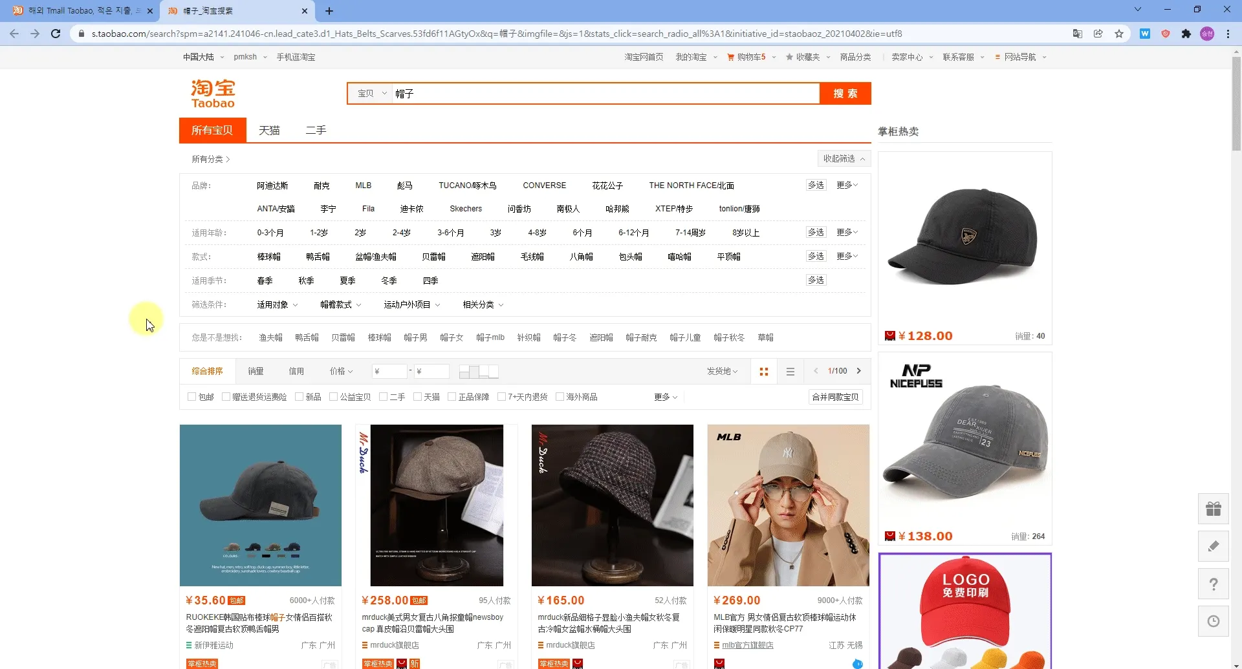Select 综合排序 sorting
The width and height of the screenshot is (1242, 669).
[207, 371]
